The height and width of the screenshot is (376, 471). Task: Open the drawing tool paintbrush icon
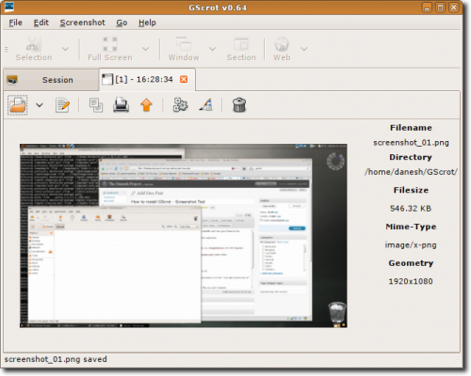pyautogui.click(x=206, y=105)
